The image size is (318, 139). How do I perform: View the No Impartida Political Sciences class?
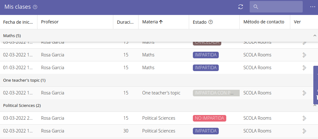click(x=304, y=118)
